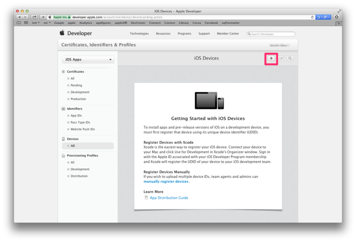Screen dimensions: 356x242
Task: Open the reading list book icon
Action: tap(19, 23)
